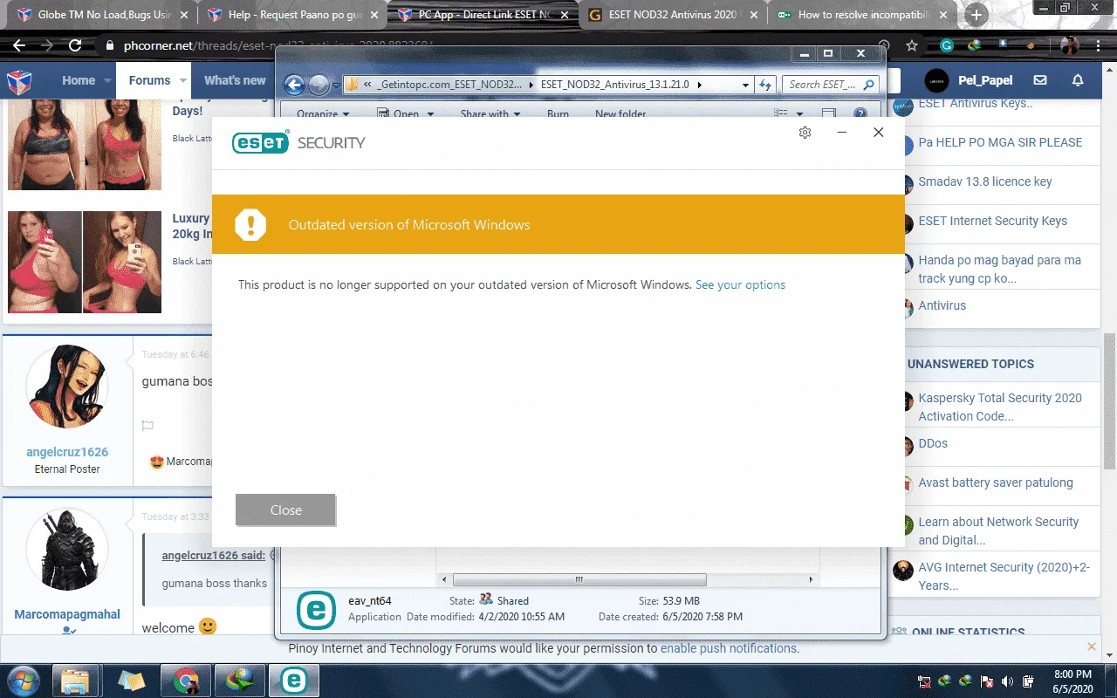This screenshot has width=1117, height=698.
Task: Open the Windows Start menu
Action: (24, 681)
